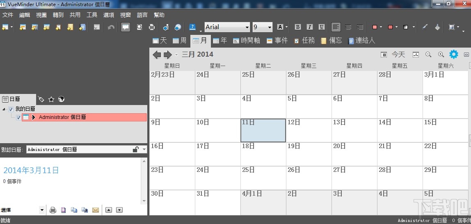
Task: Click the star favorites icon beside 日曆 tab
Action: point(51,99)
